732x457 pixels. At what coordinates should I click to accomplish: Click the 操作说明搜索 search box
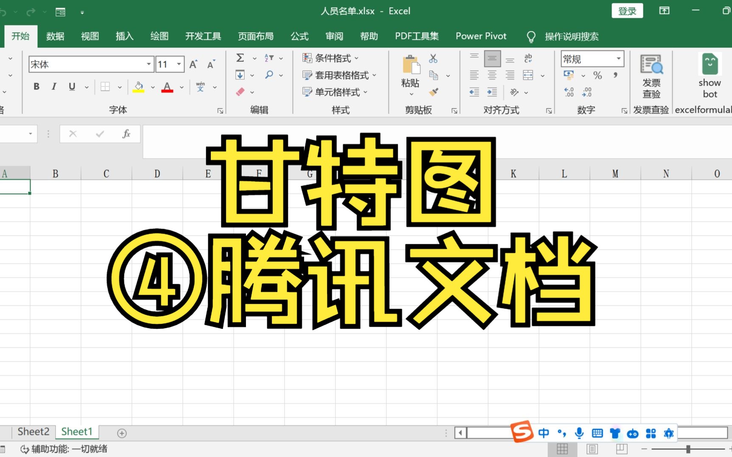click(571, 36)
